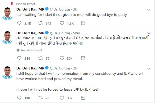Click Translate Tweet under the Hindi text
The width and height of the screenshot is (155, 103).
(x=31, y=50)
